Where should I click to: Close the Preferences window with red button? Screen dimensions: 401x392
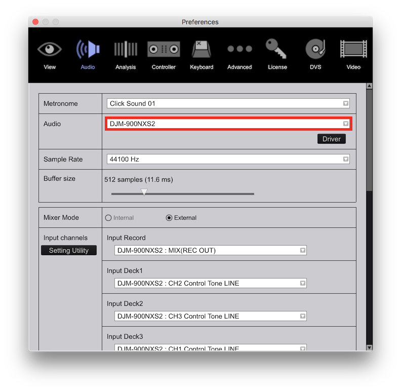[35, 22]
